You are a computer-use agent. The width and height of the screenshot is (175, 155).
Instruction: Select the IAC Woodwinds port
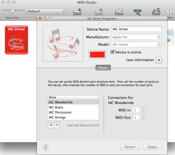tap(73, 102)
